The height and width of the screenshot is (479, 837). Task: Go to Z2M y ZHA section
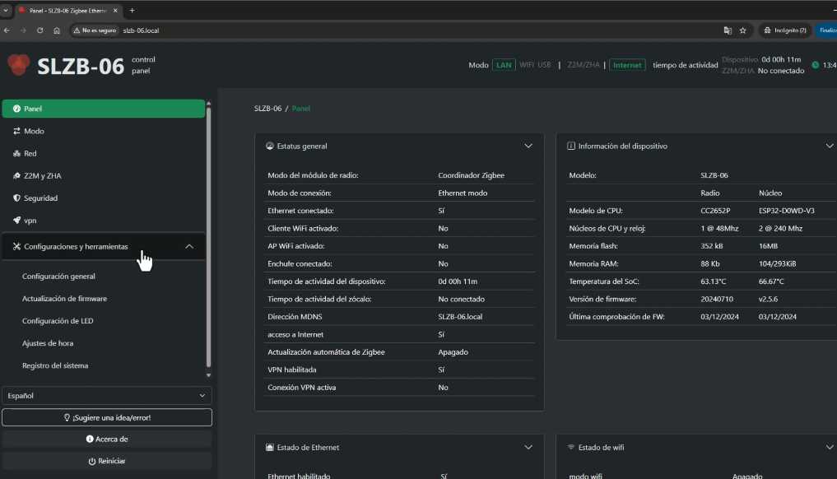point(41,175)
